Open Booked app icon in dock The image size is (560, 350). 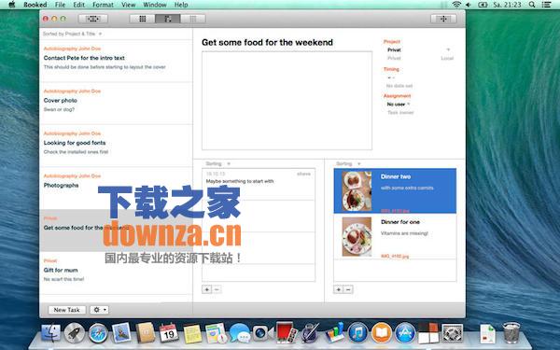click(428, 333)
